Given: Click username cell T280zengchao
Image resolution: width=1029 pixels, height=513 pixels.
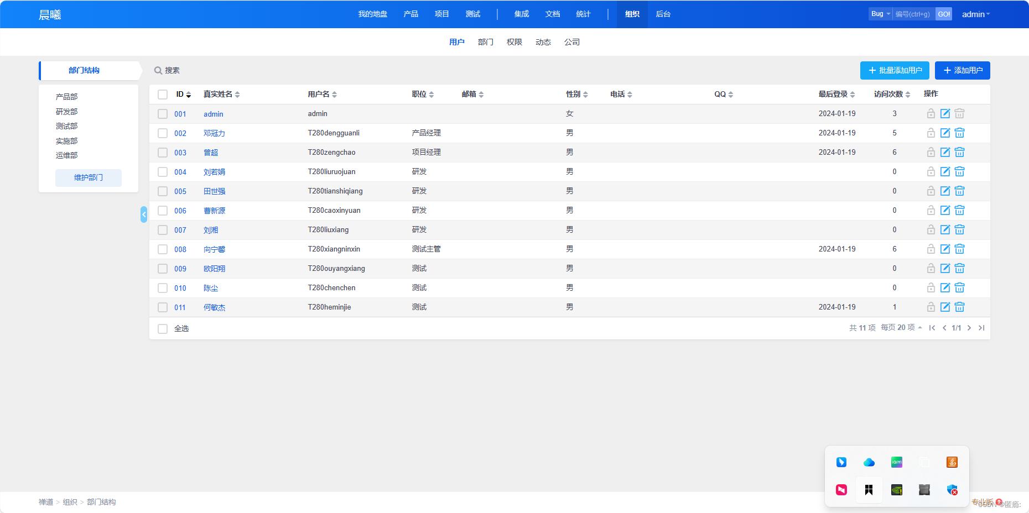Looking at the screenshot, I should pos(332,152).
